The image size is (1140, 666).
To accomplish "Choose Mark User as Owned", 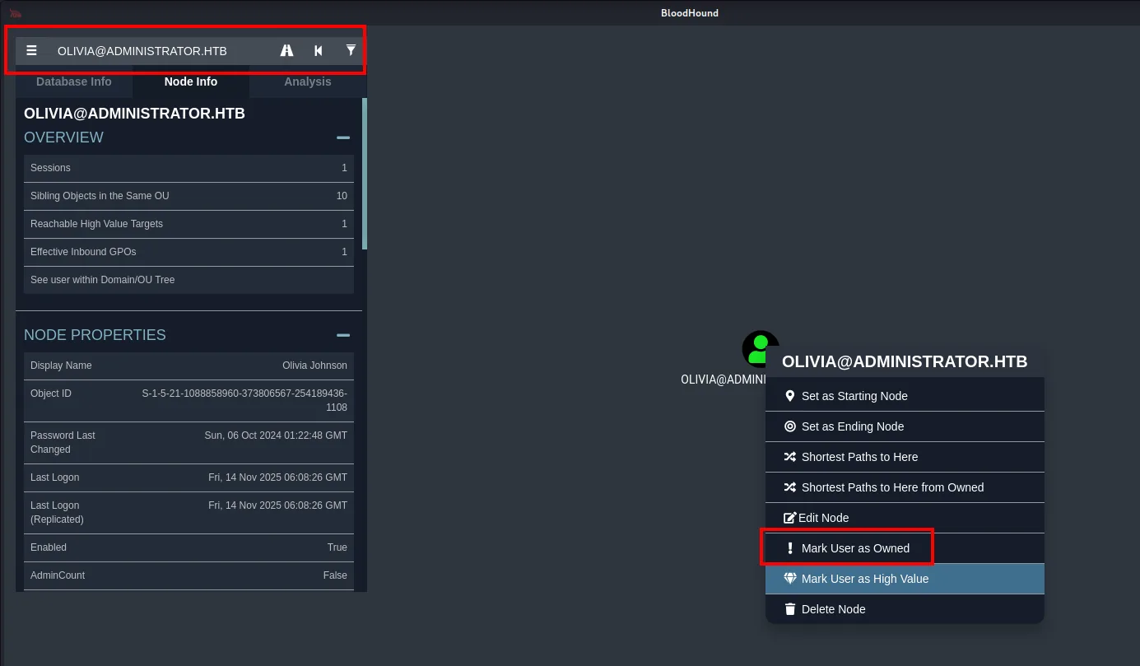I will [905, 548].
